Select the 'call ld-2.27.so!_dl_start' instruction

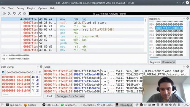(x=73, y=23)
